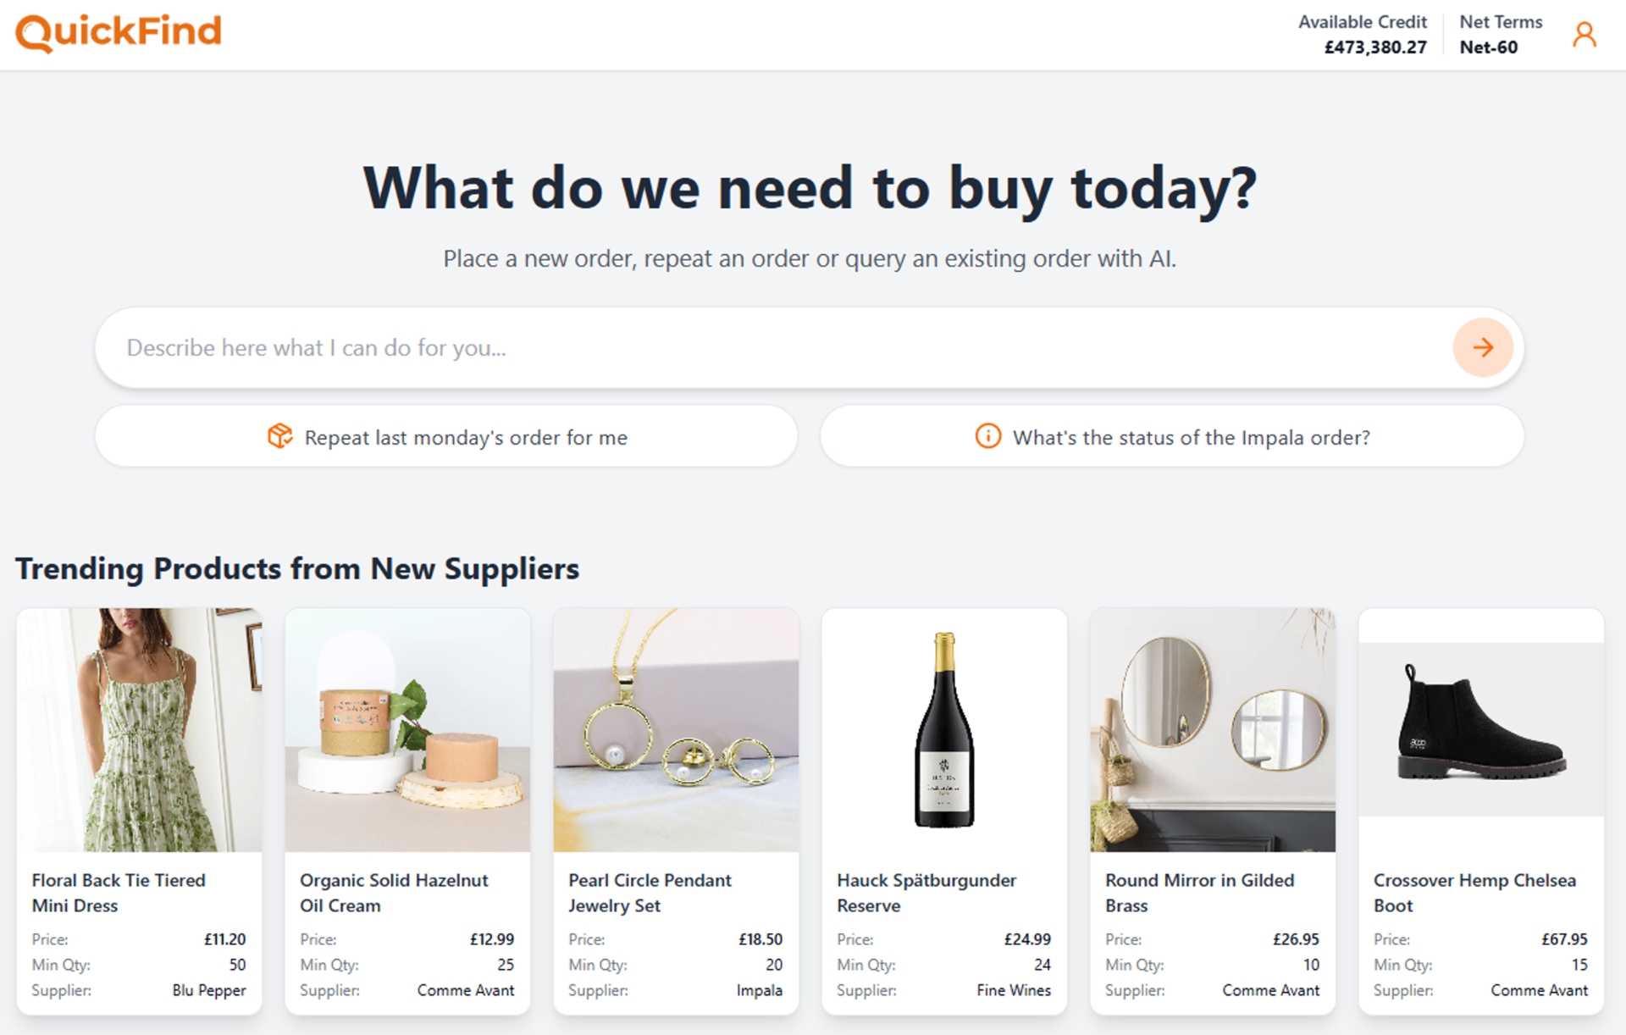Click the supplier Blu Pepper label
This screenshot has width=1626, height=1035.
[x=208, y=990]
